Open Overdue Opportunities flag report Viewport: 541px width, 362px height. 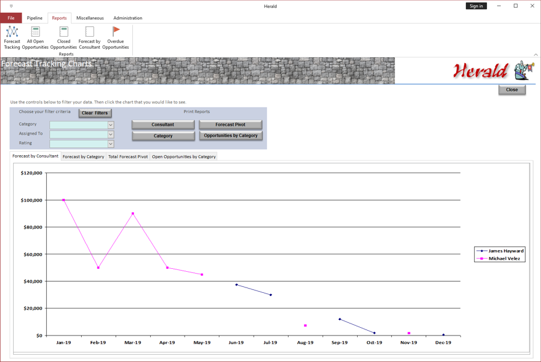coord(115,38)
